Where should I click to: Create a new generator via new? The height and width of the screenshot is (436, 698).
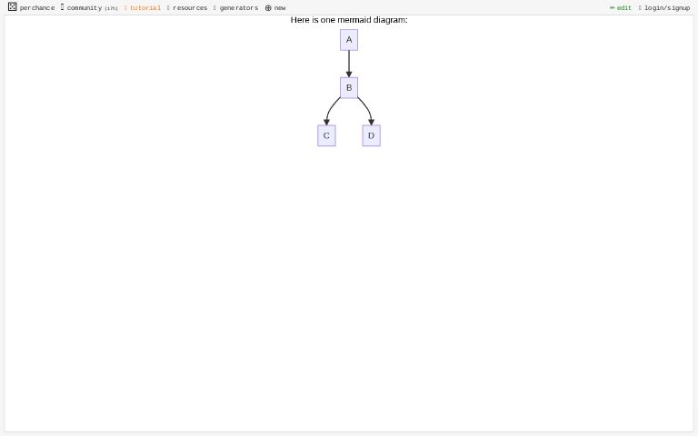coord(280,8)
